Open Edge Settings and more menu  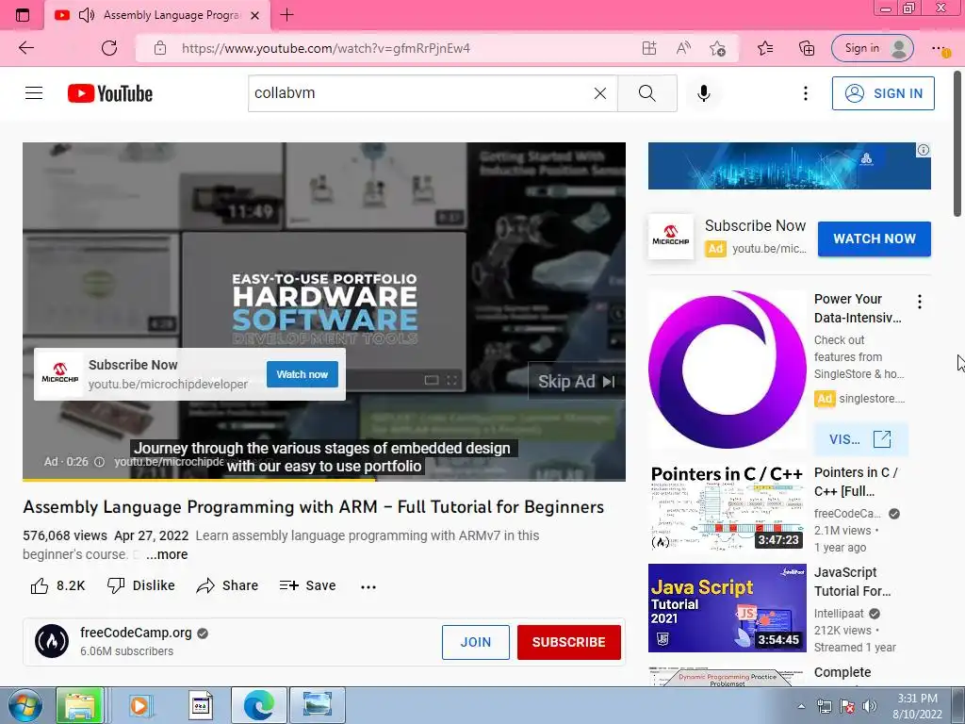click(940, 48)
